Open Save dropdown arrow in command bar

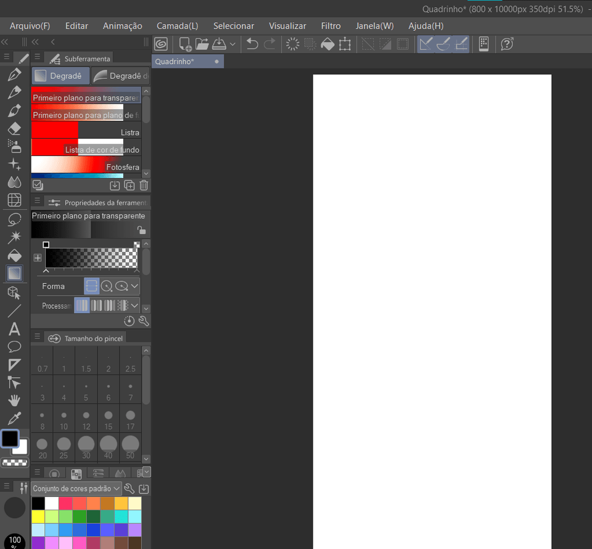[x=232, y=44]
